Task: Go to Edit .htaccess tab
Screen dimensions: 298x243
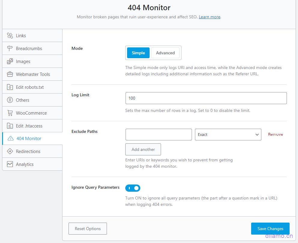Action: point(29,126)
